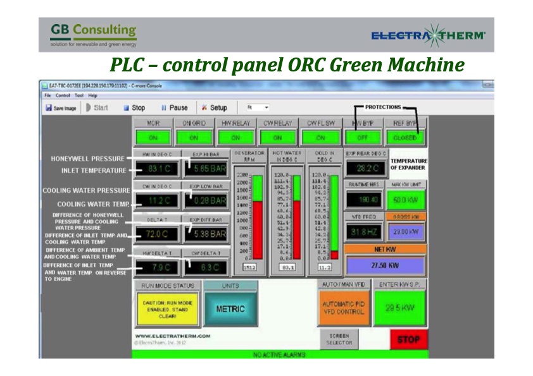Click the 11.2 cold in value box
This screenshot has width=533, height=376.
tap(324, 267)
